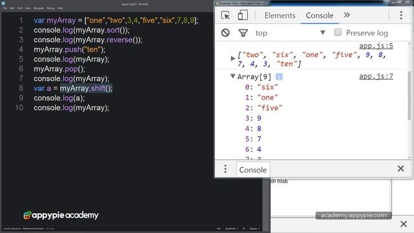414x233 pixels.
Task: Click the 4: 8 array entry
Action: 253,128
